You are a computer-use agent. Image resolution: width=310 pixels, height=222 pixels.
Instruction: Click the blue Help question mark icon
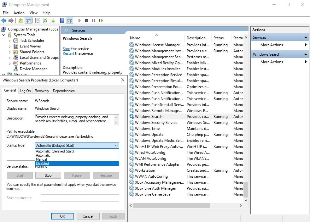click(x=62, y=20)
